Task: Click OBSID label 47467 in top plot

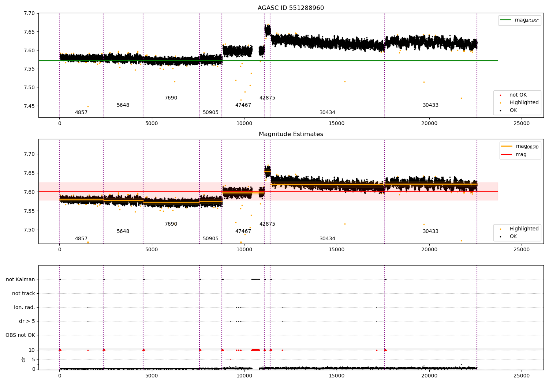Action: click(243, 105)
